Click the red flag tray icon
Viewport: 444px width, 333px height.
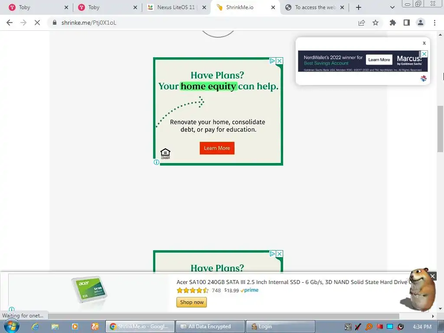379,327
